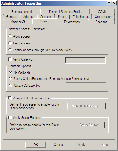Click the question mark help icon in title bar
This screenshot has width=118, height=151.
[x=109, y=3]
